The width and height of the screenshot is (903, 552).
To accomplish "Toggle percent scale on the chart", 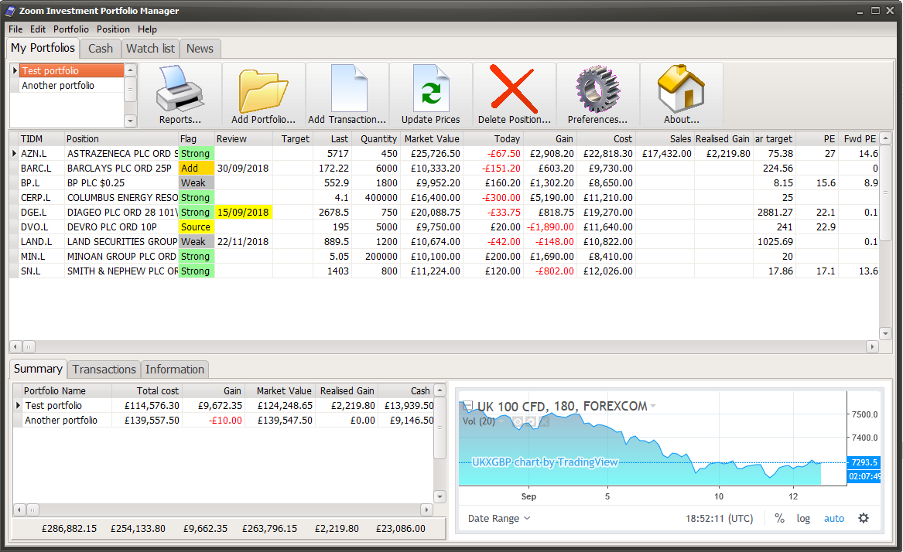I will 779,518.
